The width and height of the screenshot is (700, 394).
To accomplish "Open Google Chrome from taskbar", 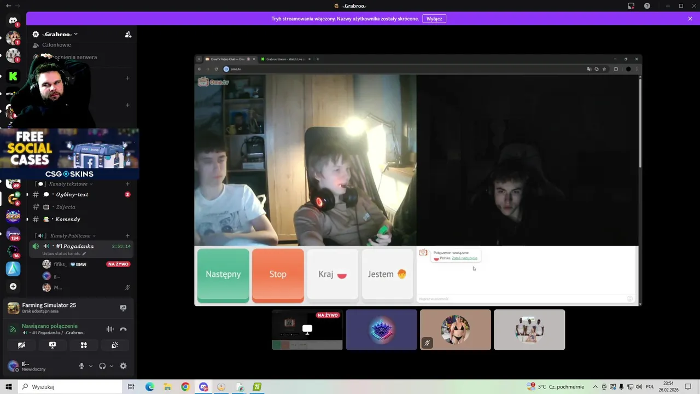I will (185, 387).
